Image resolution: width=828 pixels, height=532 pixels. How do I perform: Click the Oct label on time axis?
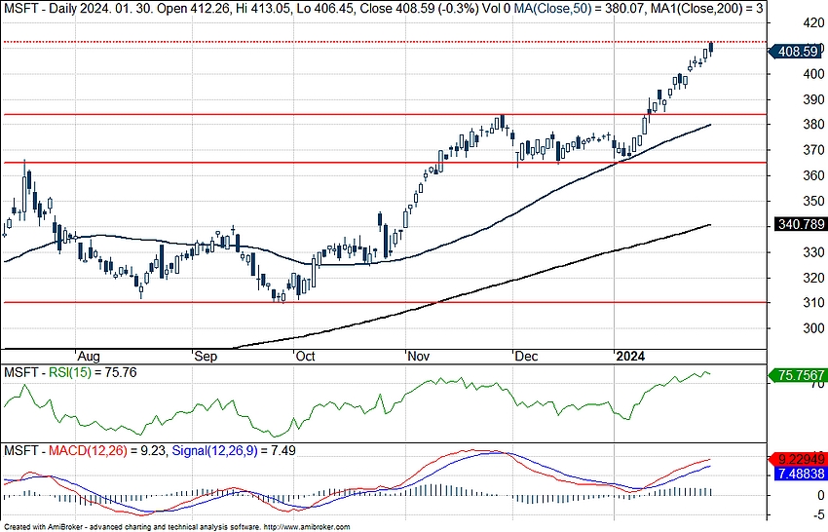(305, 356)
